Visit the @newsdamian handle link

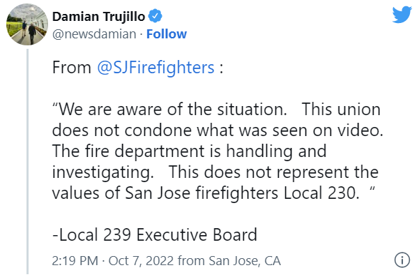coord(94,34)
